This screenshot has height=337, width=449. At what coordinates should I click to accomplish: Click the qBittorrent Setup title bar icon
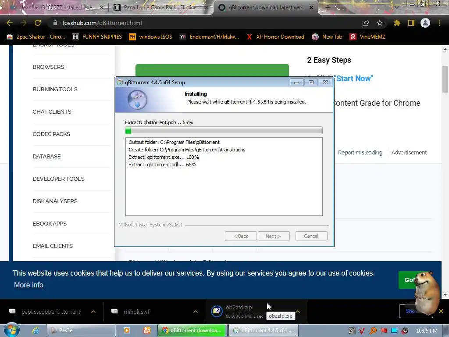(120, 82)
